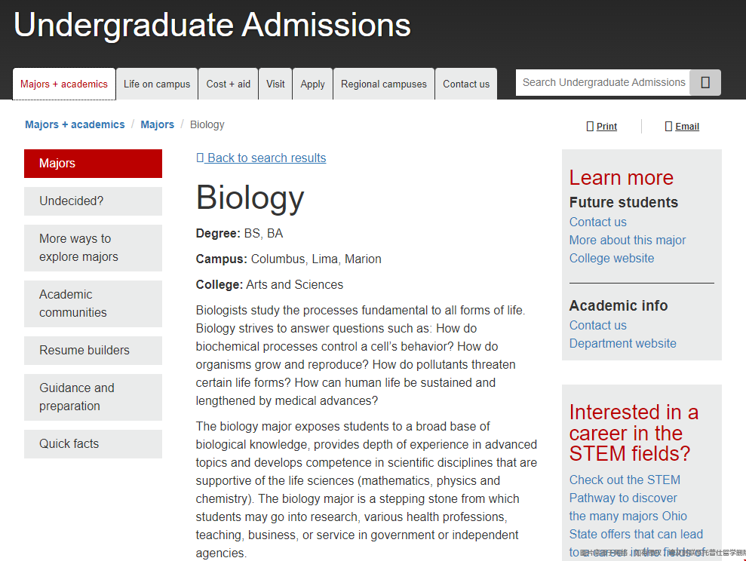This screenshot has width=746, height=561.
Task: Click the Email link text
Action: click(687, 127)
